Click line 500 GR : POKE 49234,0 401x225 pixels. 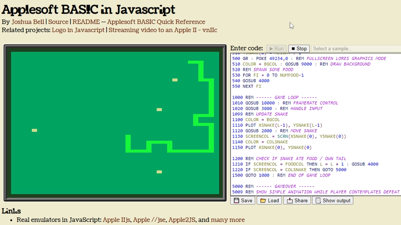pos(309,58)
